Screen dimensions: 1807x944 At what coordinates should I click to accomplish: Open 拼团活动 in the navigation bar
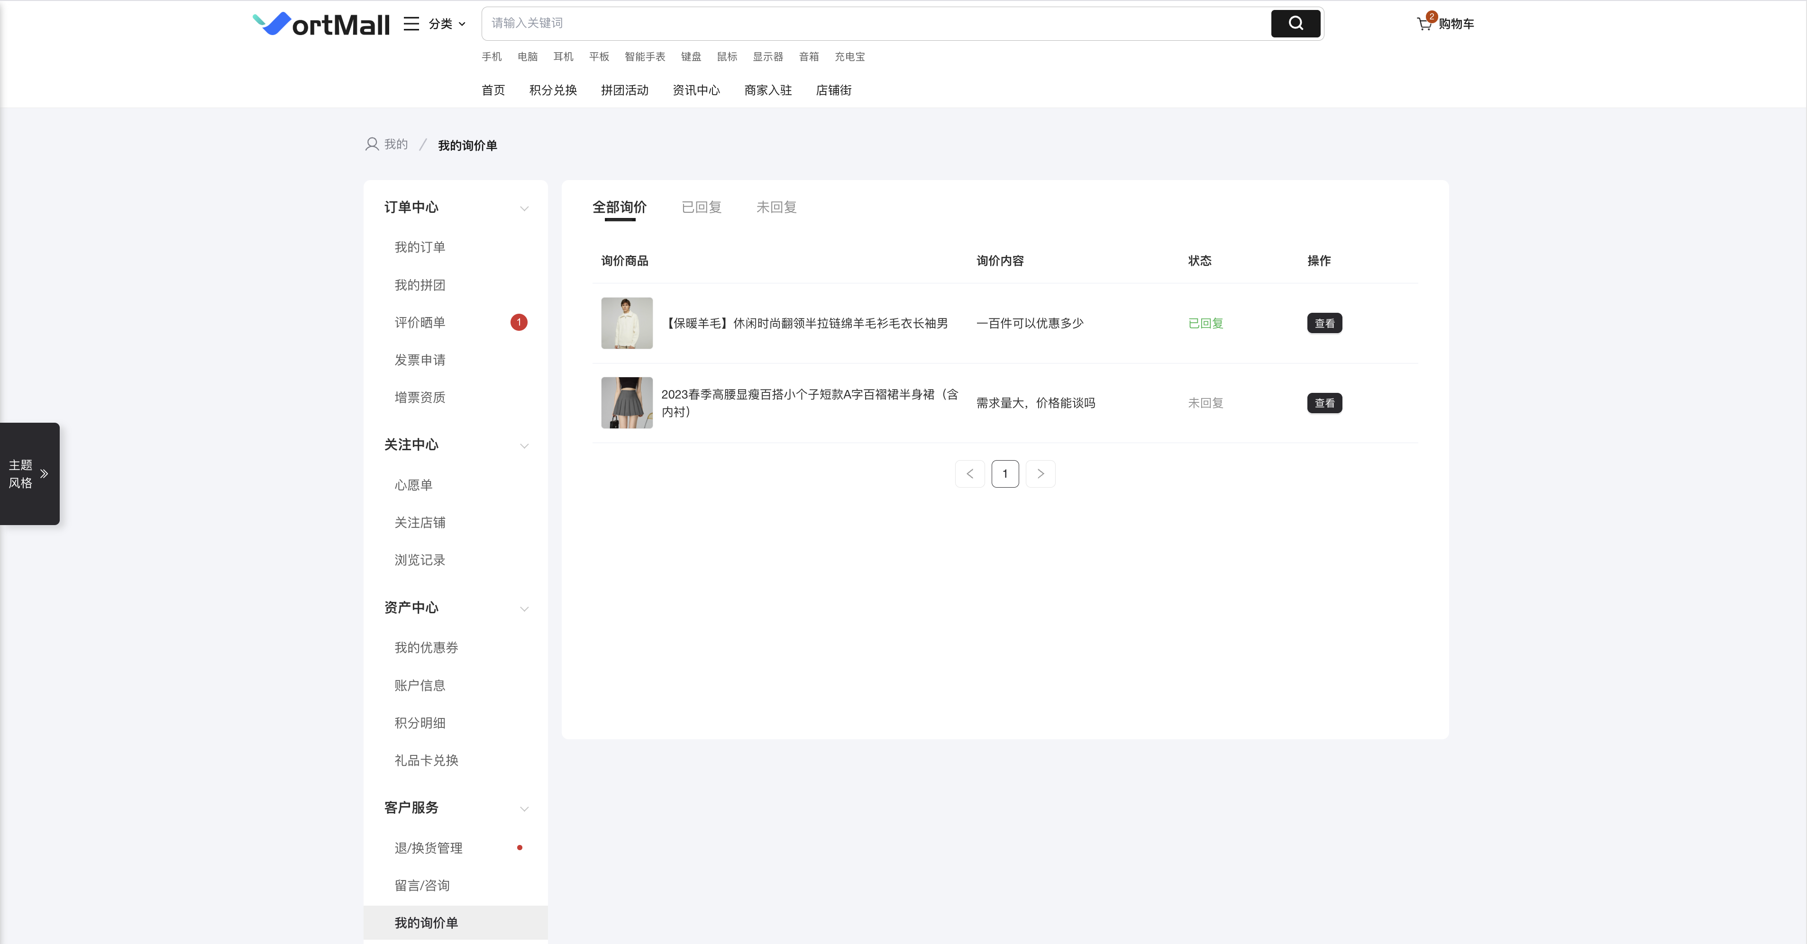pos(624,90)
